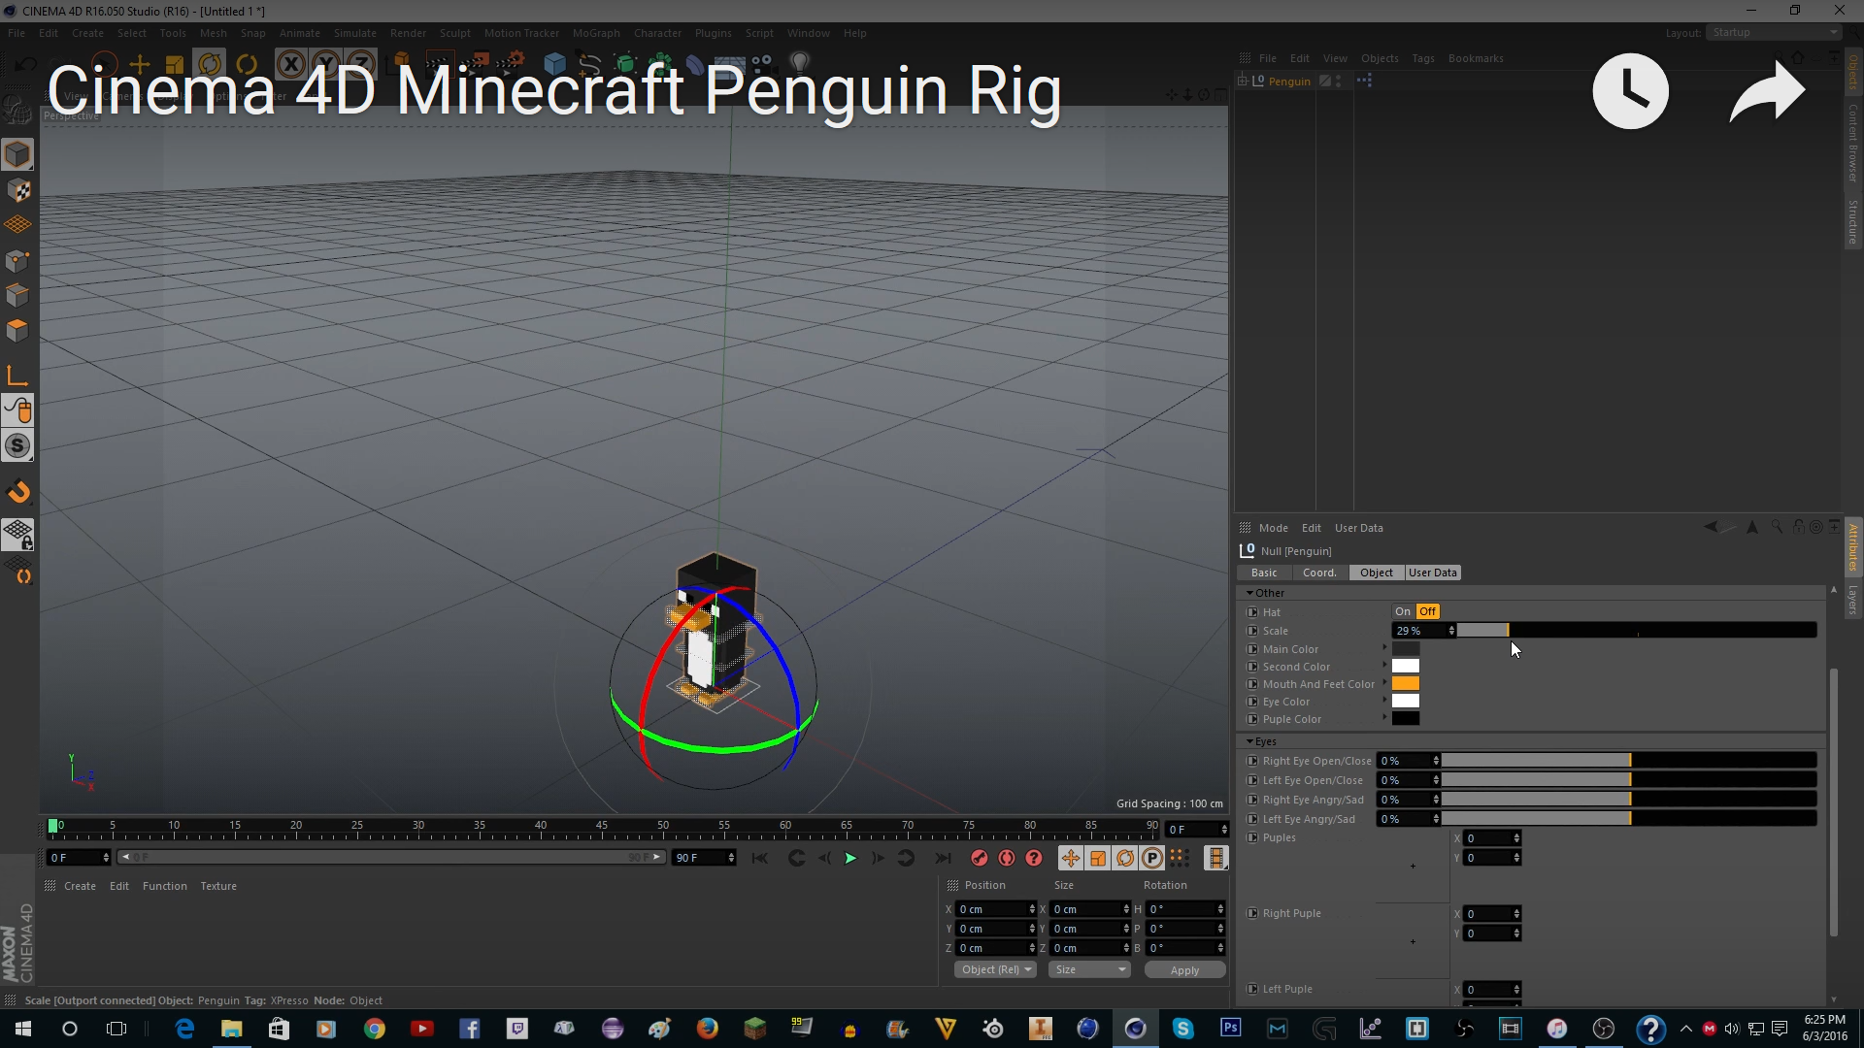Open the Mode menu in Attributes

pos(1273,528)
